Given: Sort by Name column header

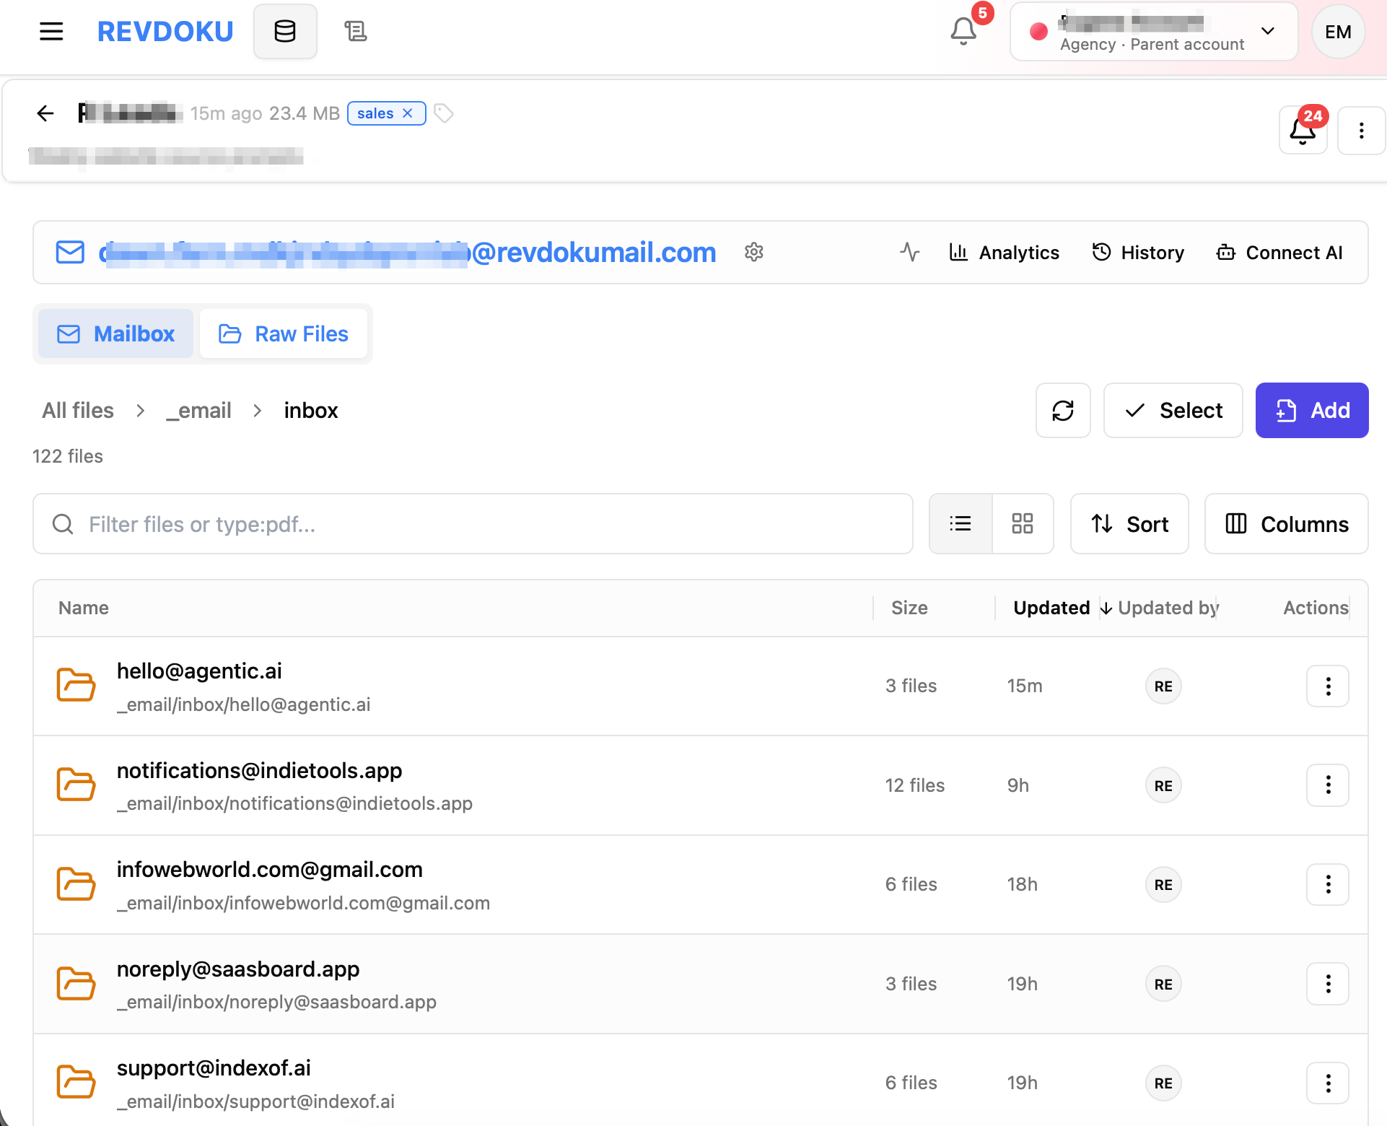Looking at the screenshot, I should 84,608.
